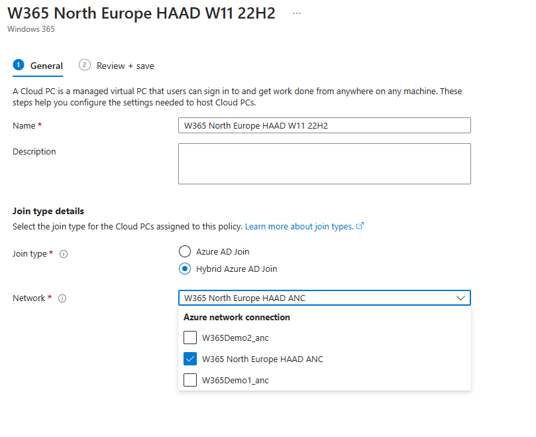Go to the Review + save step
The image size is (536, 437).
(x=117, y=66)
